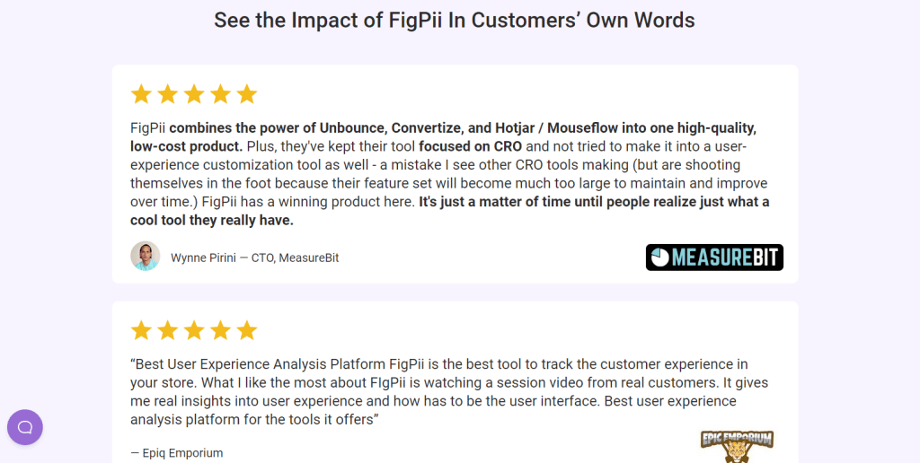Screen dimensions: 920x463
Task: Click the 'See the Impact of FigPii' heading
Action: coord(454,20)
